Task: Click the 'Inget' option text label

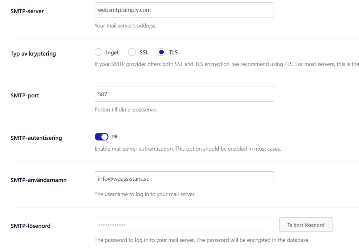Action: [x=112, y=53]
